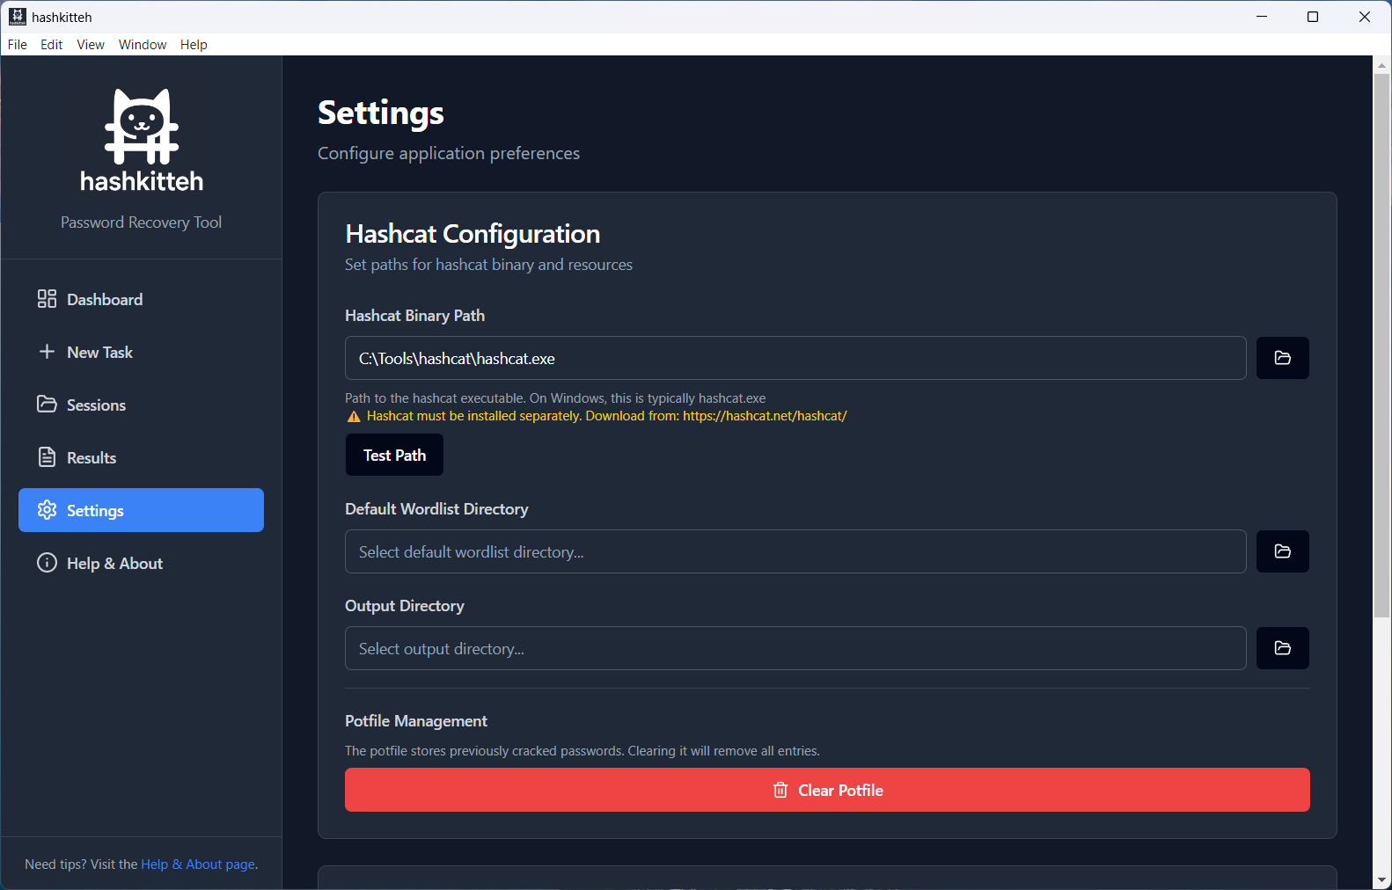The height and width of the screenshot is (890, 1392).
Task: Open the Window menu
Action: (143, 45)
